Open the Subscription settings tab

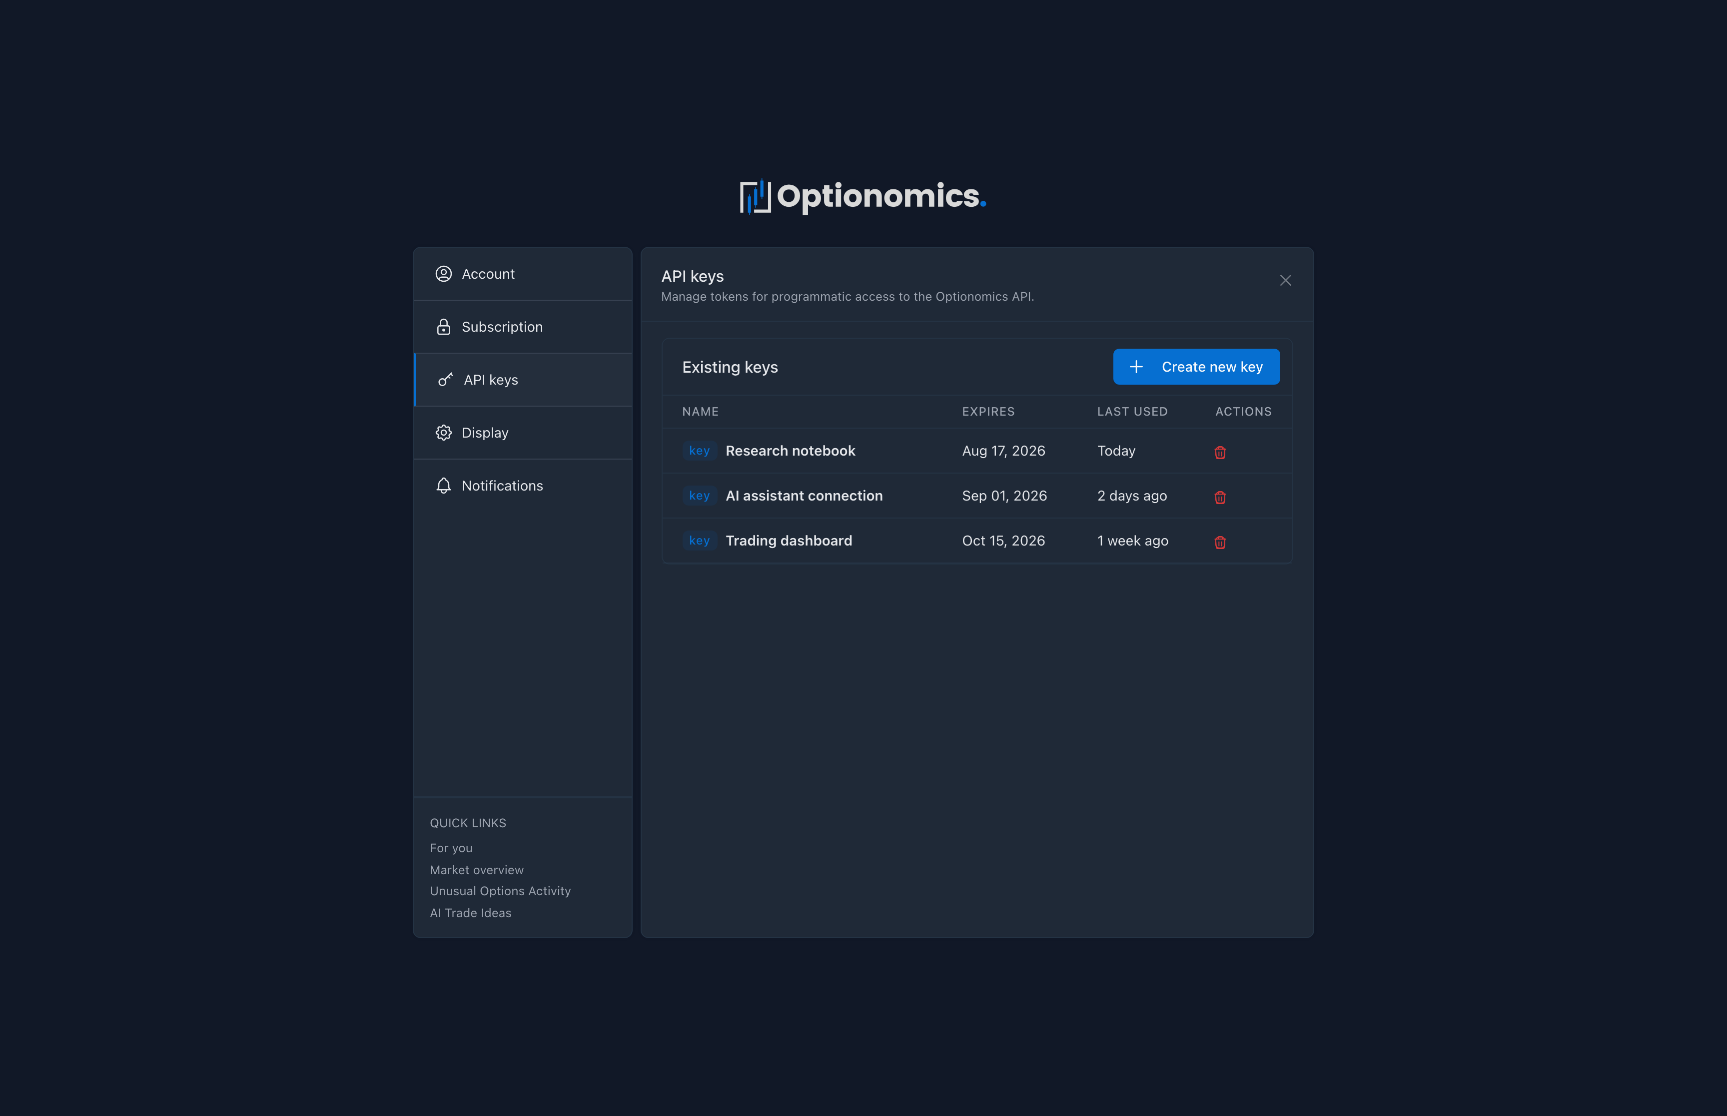[x=523, y=327]
